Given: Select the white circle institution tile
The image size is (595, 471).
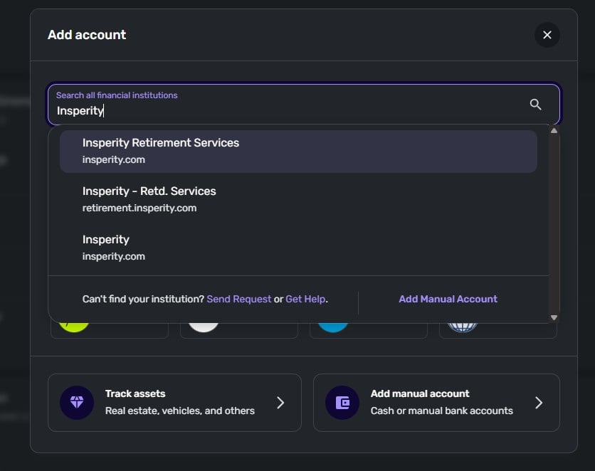Looking at the screenshot, I should (238, 330).
